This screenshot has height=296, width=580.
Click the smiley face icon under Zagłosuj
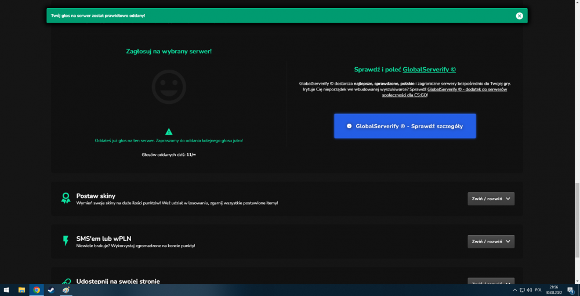(x=169, y=87)
